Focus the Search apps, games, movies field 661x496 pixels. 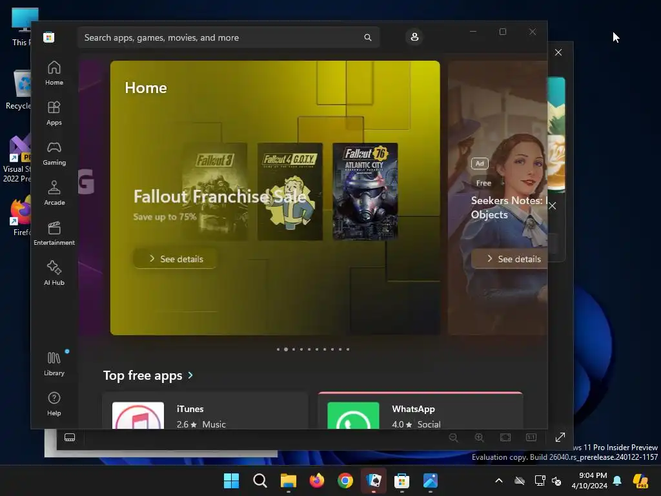229,37
